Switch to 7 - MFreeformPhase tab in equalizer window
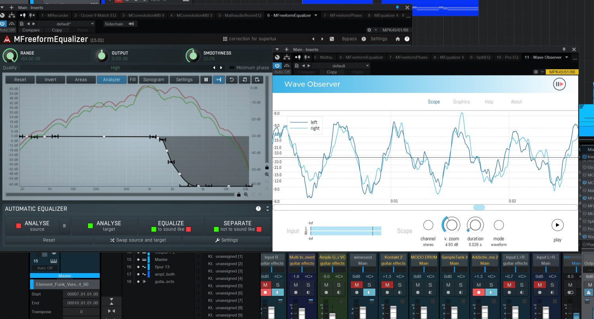 coord(343,15)
